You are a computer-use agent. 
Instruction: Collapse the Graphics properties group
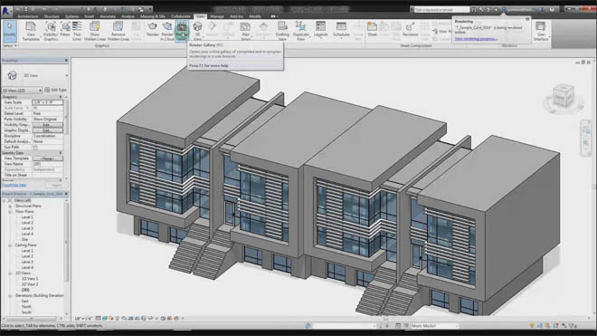pyautogui.click(x=61, y=97)
